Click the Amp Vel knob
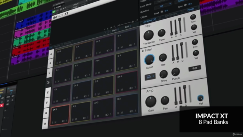The width and height of the screenshot is (243, 137). point(200,98)
